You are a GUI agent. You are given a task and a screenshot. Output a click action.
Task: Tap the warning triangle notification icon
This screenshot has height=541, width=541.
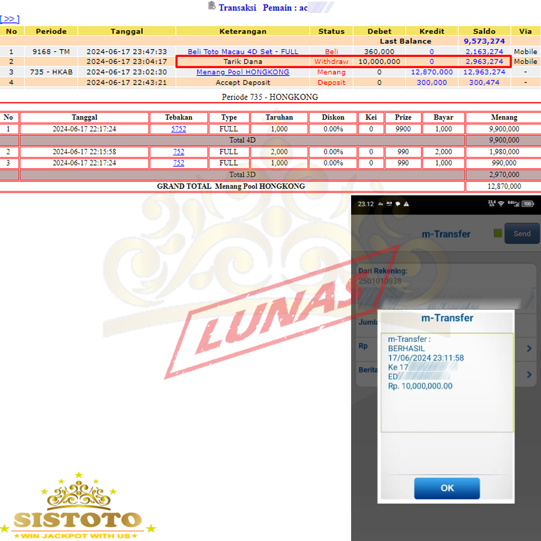(x=406, y=204)
